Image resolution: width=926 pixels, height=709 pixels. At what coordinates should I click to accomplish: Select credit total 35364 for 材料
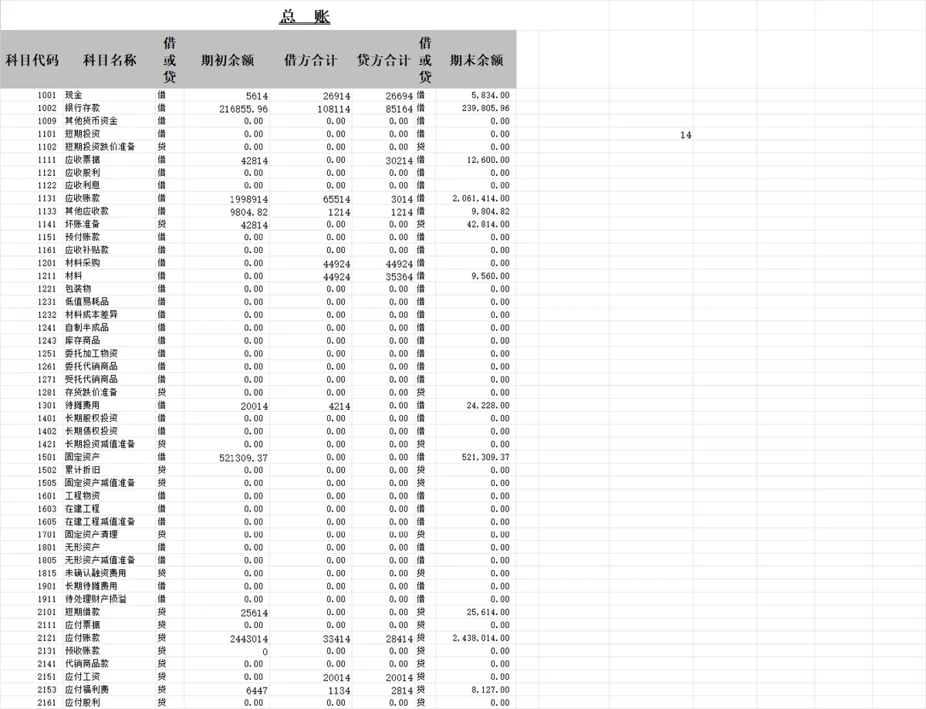(399, 276)
